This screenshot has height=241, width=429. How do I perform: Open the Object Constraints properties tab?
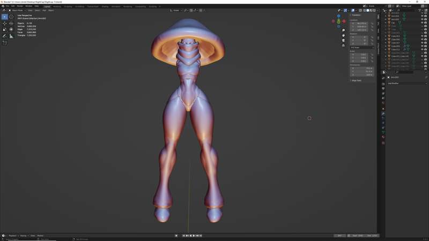[x=383, y=127]
